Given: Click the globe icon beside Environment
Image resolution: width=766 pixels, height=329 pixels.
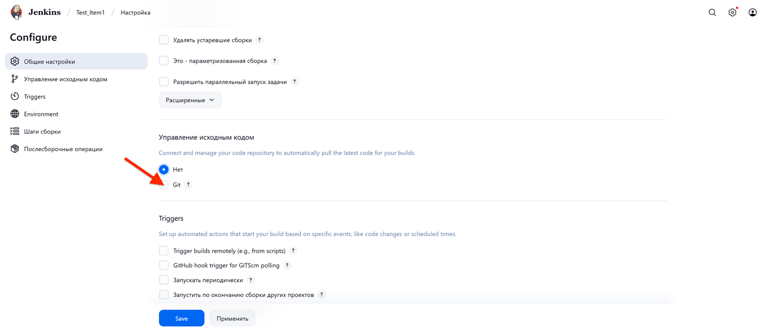Looking at the screenshot, I should (15, 114).
